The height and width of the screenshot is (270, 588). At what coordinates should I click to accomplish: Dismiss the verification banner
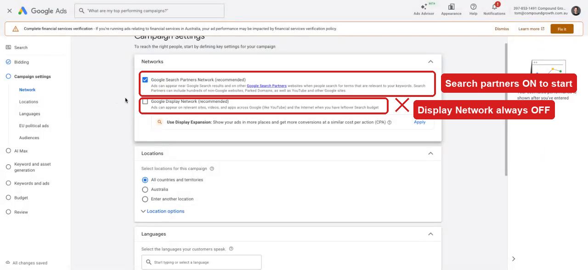[x=502, y=29]
